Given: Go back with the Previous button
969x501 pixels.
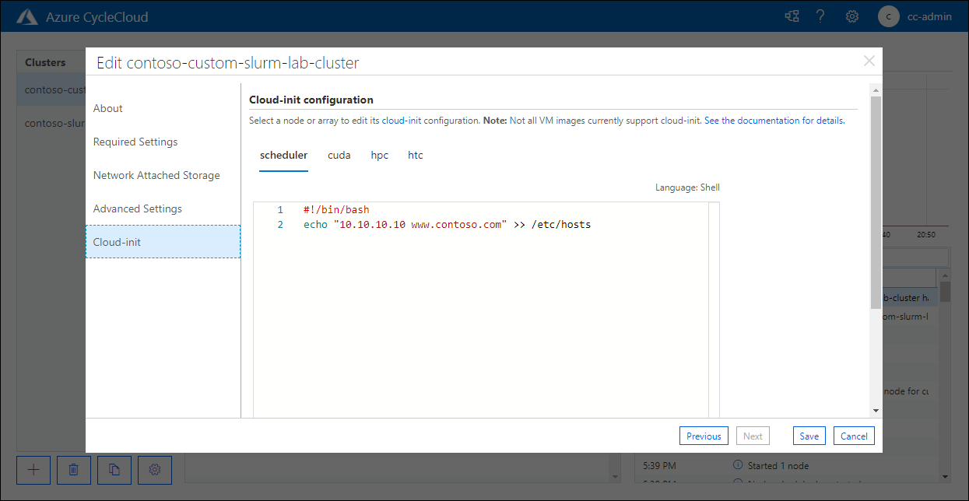Looking at the screenshot, I should (x=703, y=436).
